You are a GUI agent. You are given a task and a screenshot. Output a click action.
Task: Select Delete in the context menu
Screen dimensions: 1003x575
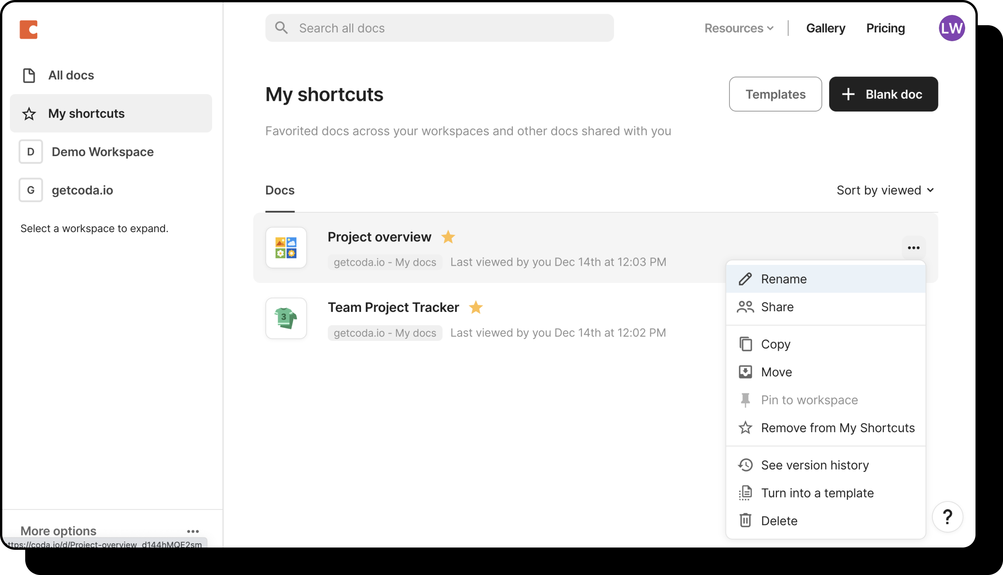tap(779, 520)
